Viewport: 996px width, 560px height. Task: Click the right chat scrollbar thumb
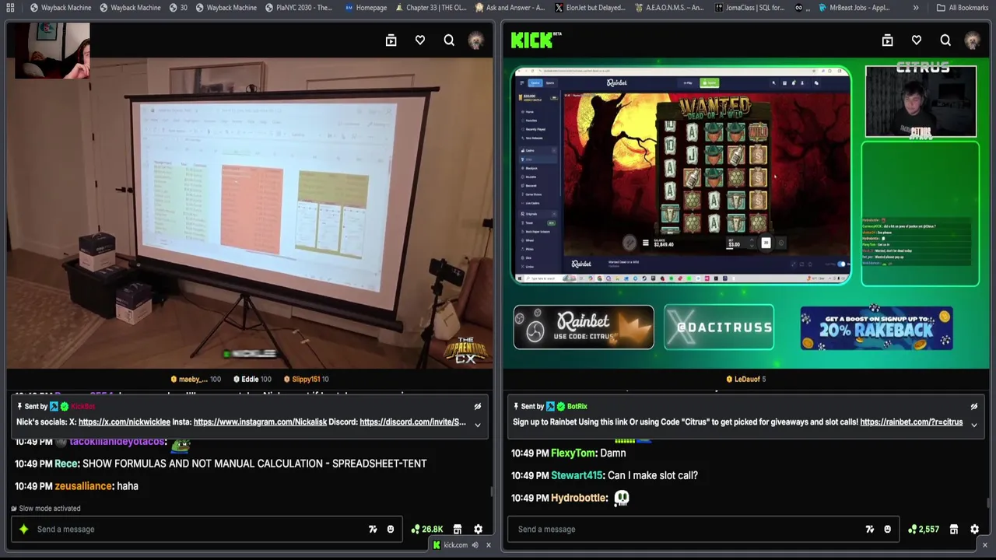(987, 502)
